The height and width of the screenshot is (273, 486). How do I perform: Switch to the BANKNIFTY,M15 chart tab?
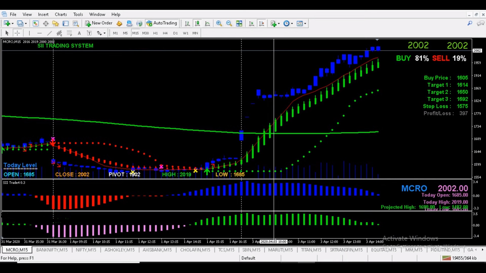click(x=52, y=250)
